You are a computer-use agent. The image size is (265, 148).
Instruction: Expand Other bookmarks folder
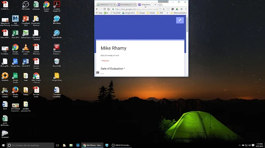click(179, 13)
